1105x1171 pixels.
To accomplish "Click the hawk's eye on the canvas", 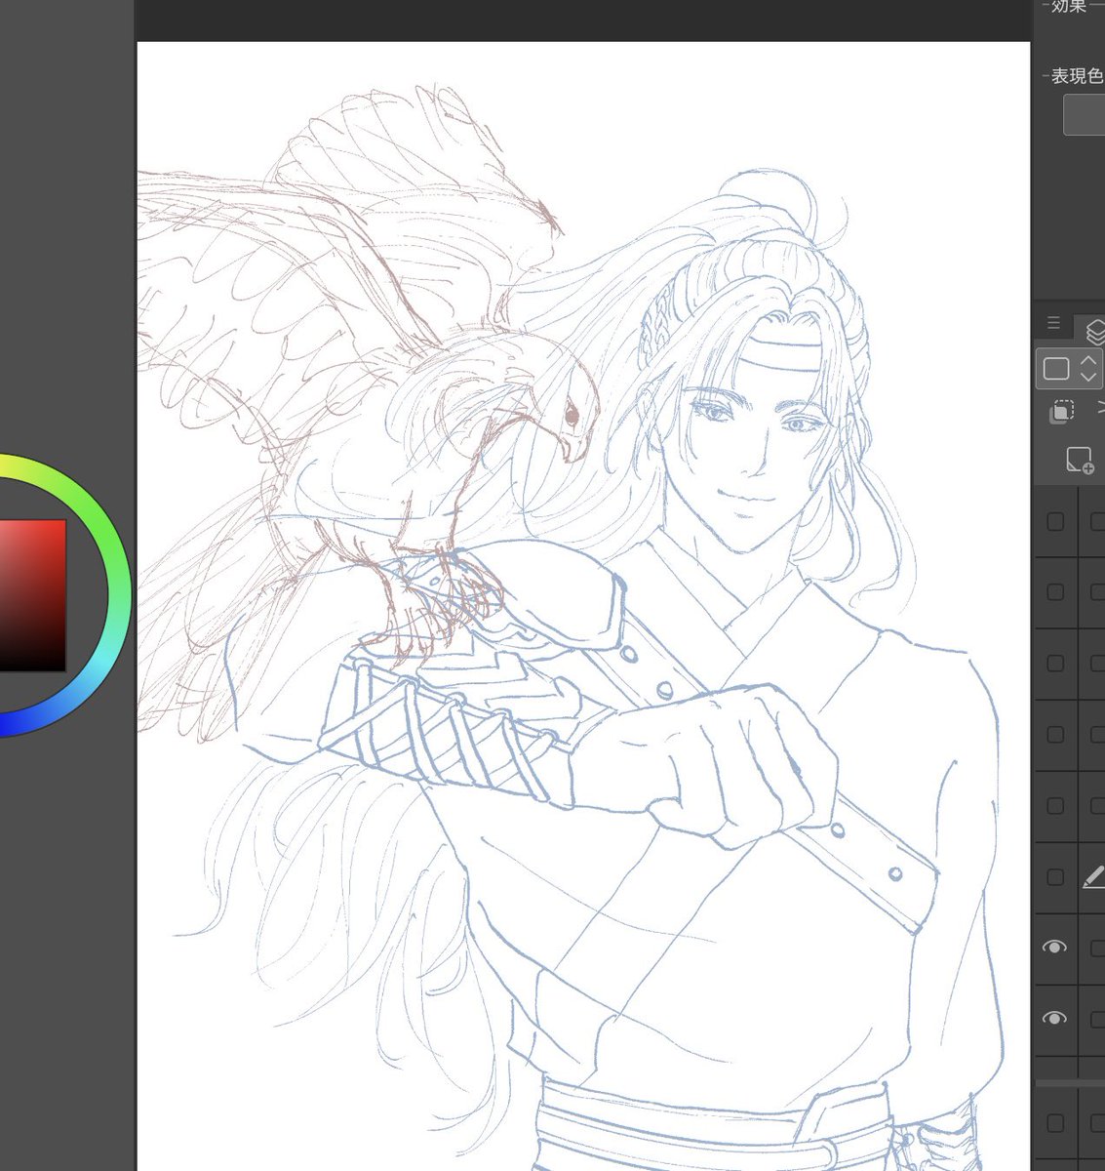I will 572,416.
